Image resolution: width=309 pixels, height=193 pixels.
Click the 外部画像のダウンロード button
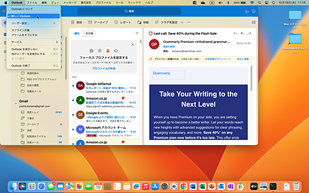point(218,59)
